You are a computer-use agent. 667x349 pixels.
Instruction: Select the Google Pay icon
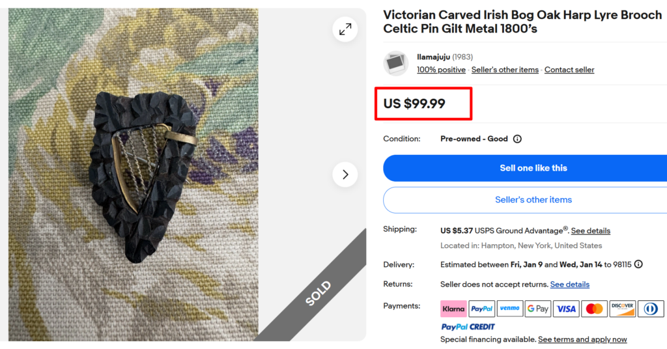click(x=538, y=309)
